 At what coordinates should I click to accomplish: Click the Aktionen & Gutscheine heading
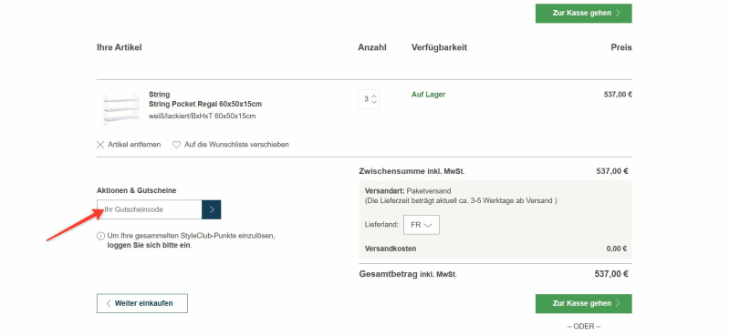click(136, 190)
